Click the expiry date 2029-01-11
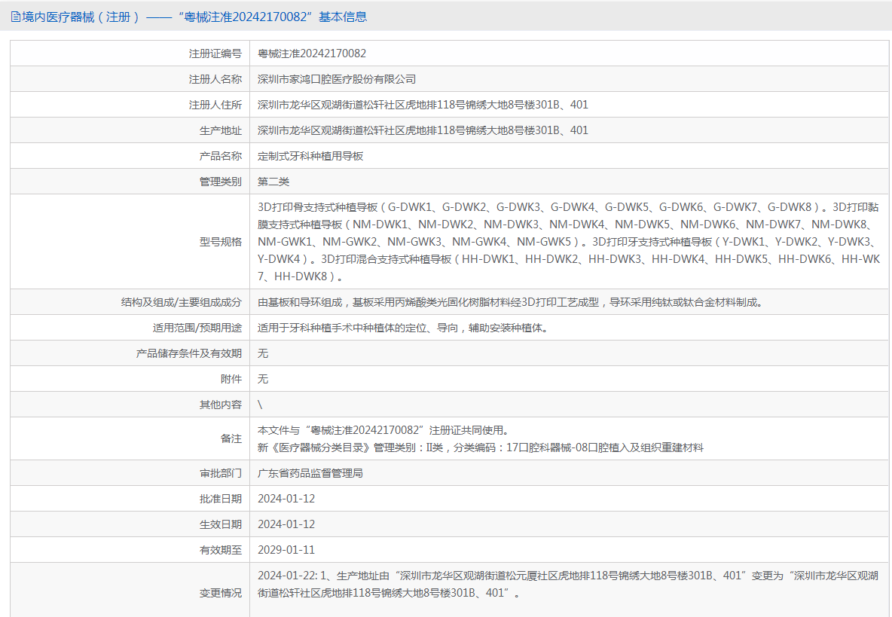The height and width of the screenshot is (617, 892). (286, 550)
